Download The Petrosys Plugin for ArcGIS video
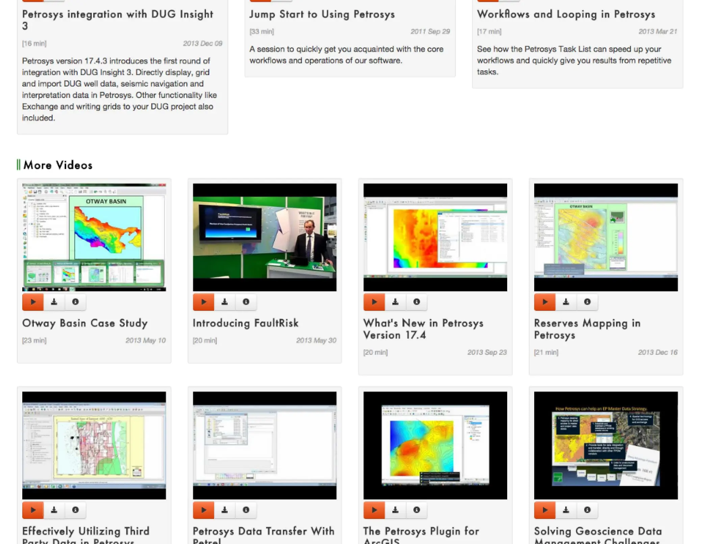This screenshot has height=544, width=701. point(395,510)
